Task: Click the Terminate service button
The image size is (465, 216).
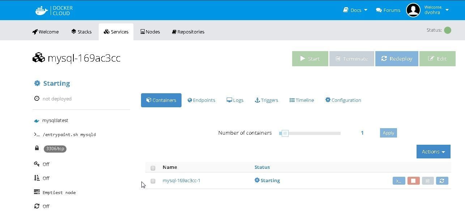Action: [x=351, y=59]
